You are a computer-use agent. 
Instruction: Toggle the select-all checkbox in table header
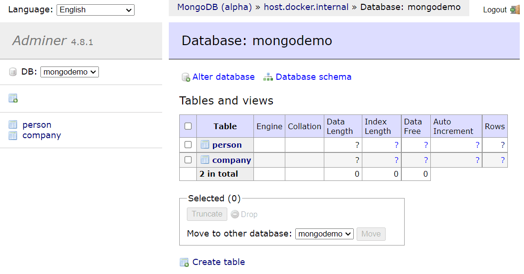pos(188,126)
